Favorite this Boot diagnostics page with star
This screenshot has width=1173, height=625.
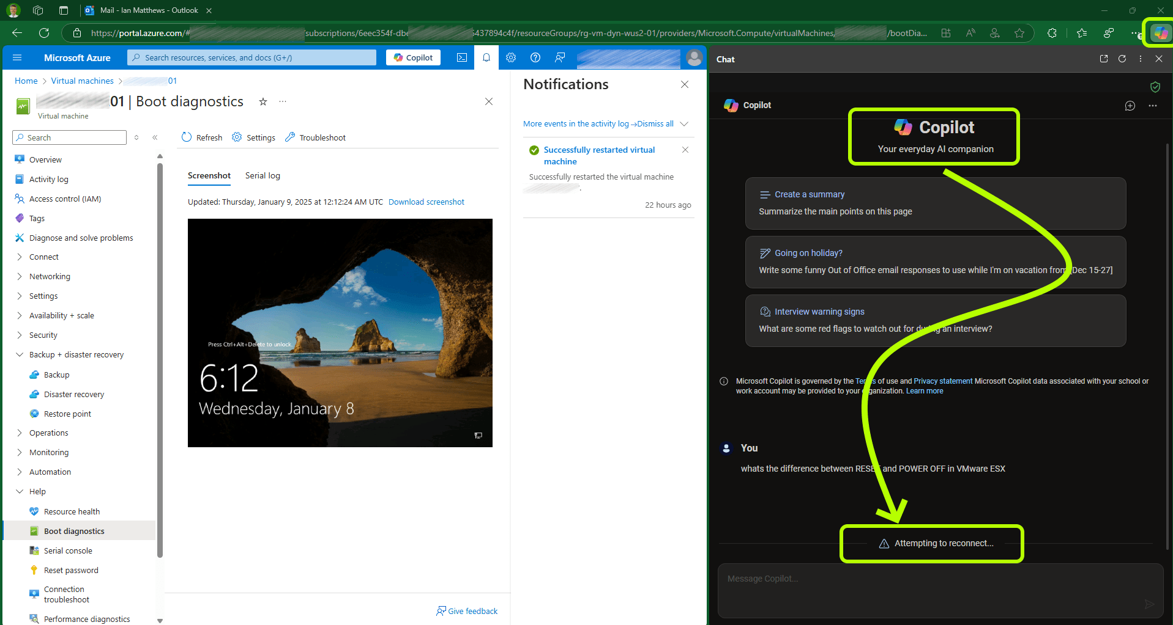pyautogui.click(x=263, y=102)
